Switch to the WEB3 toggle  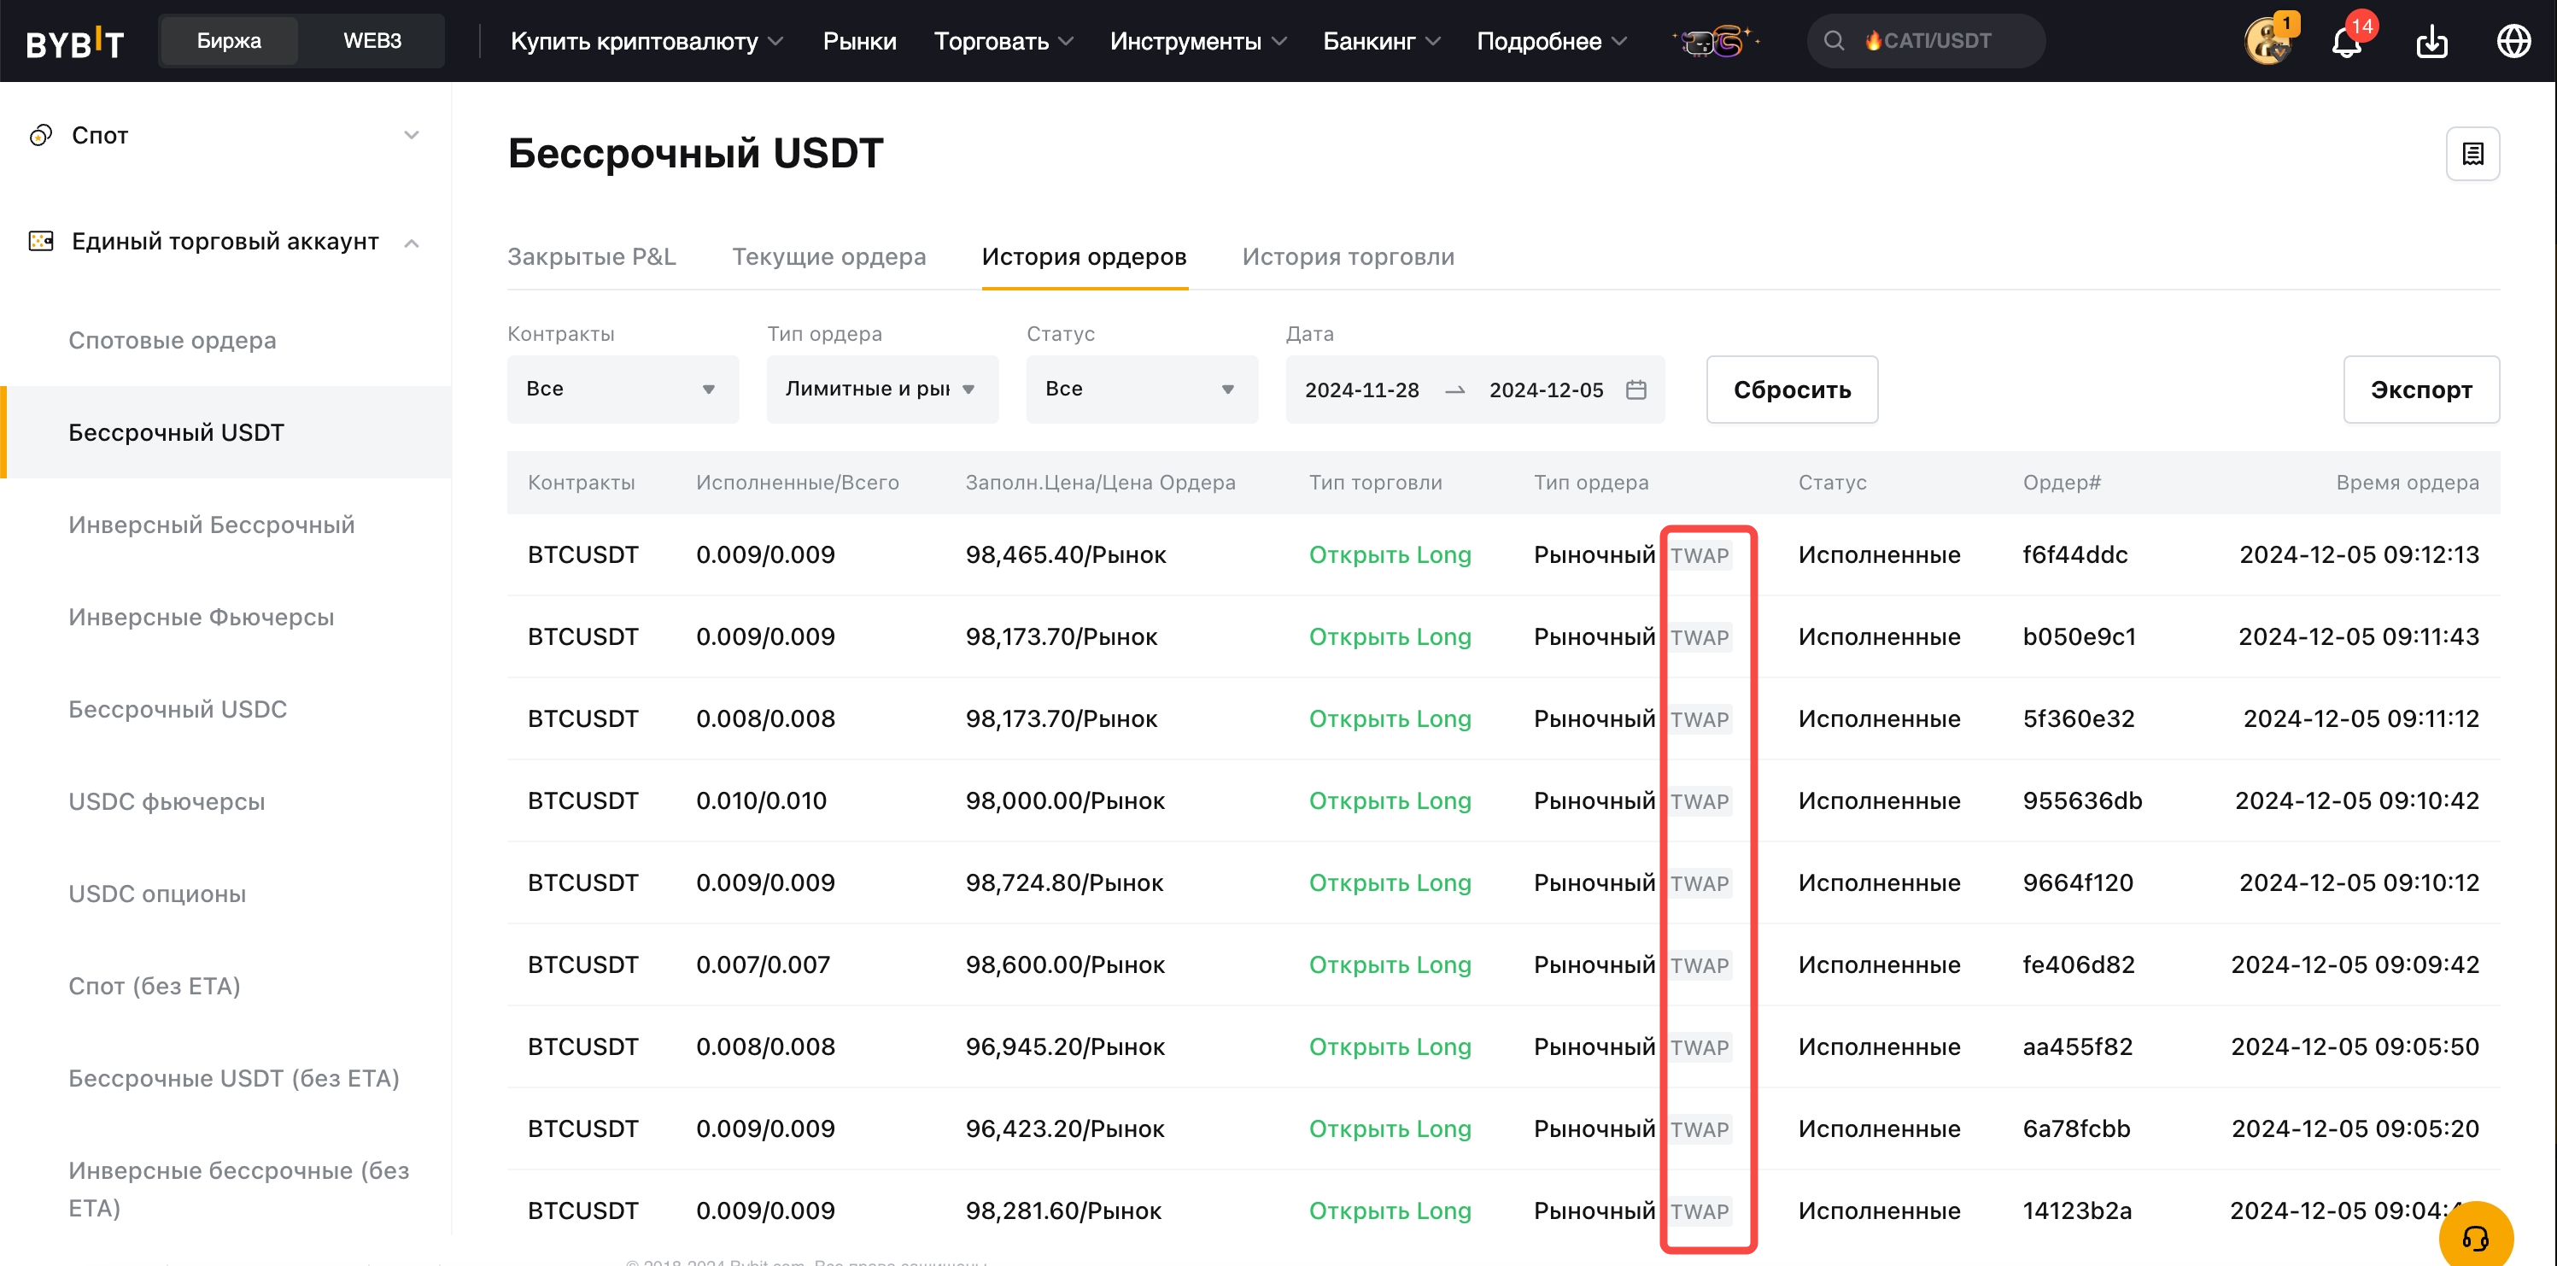point(372,42)
